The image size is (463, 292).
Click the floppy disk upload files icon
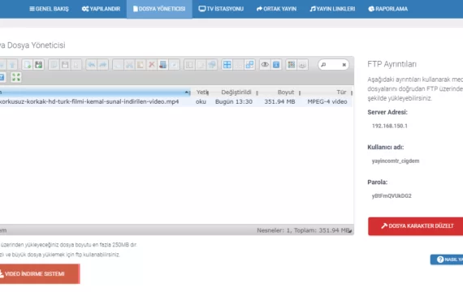pos(39,65)
